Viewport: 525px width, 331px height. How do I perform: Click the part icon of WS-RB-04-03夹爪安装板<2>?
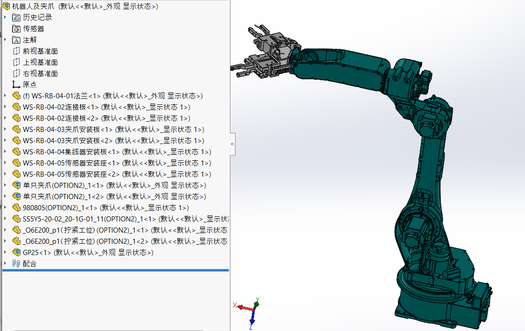point(16,140)
